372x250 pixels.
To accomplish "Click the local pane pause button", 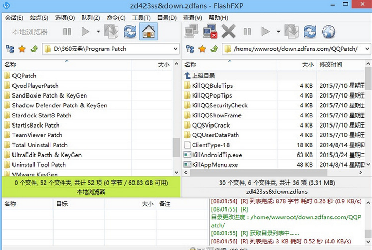I will coord(67,32).
